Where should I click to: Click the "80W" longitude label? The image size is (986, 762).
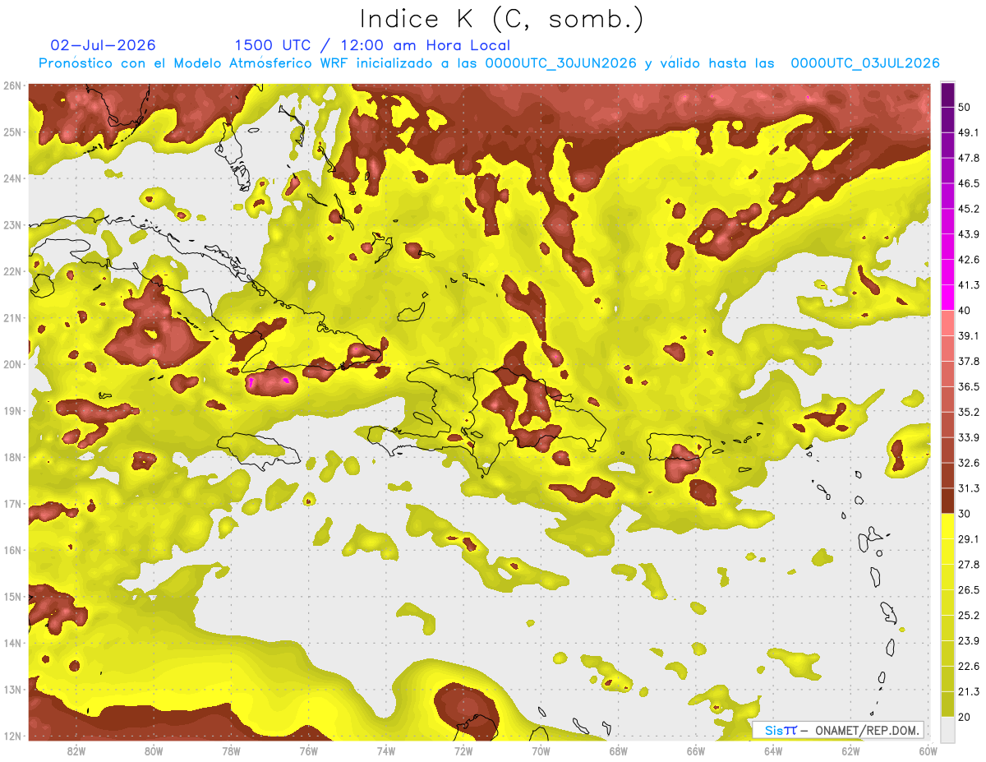pyautogui.click(x=154, y=751)
